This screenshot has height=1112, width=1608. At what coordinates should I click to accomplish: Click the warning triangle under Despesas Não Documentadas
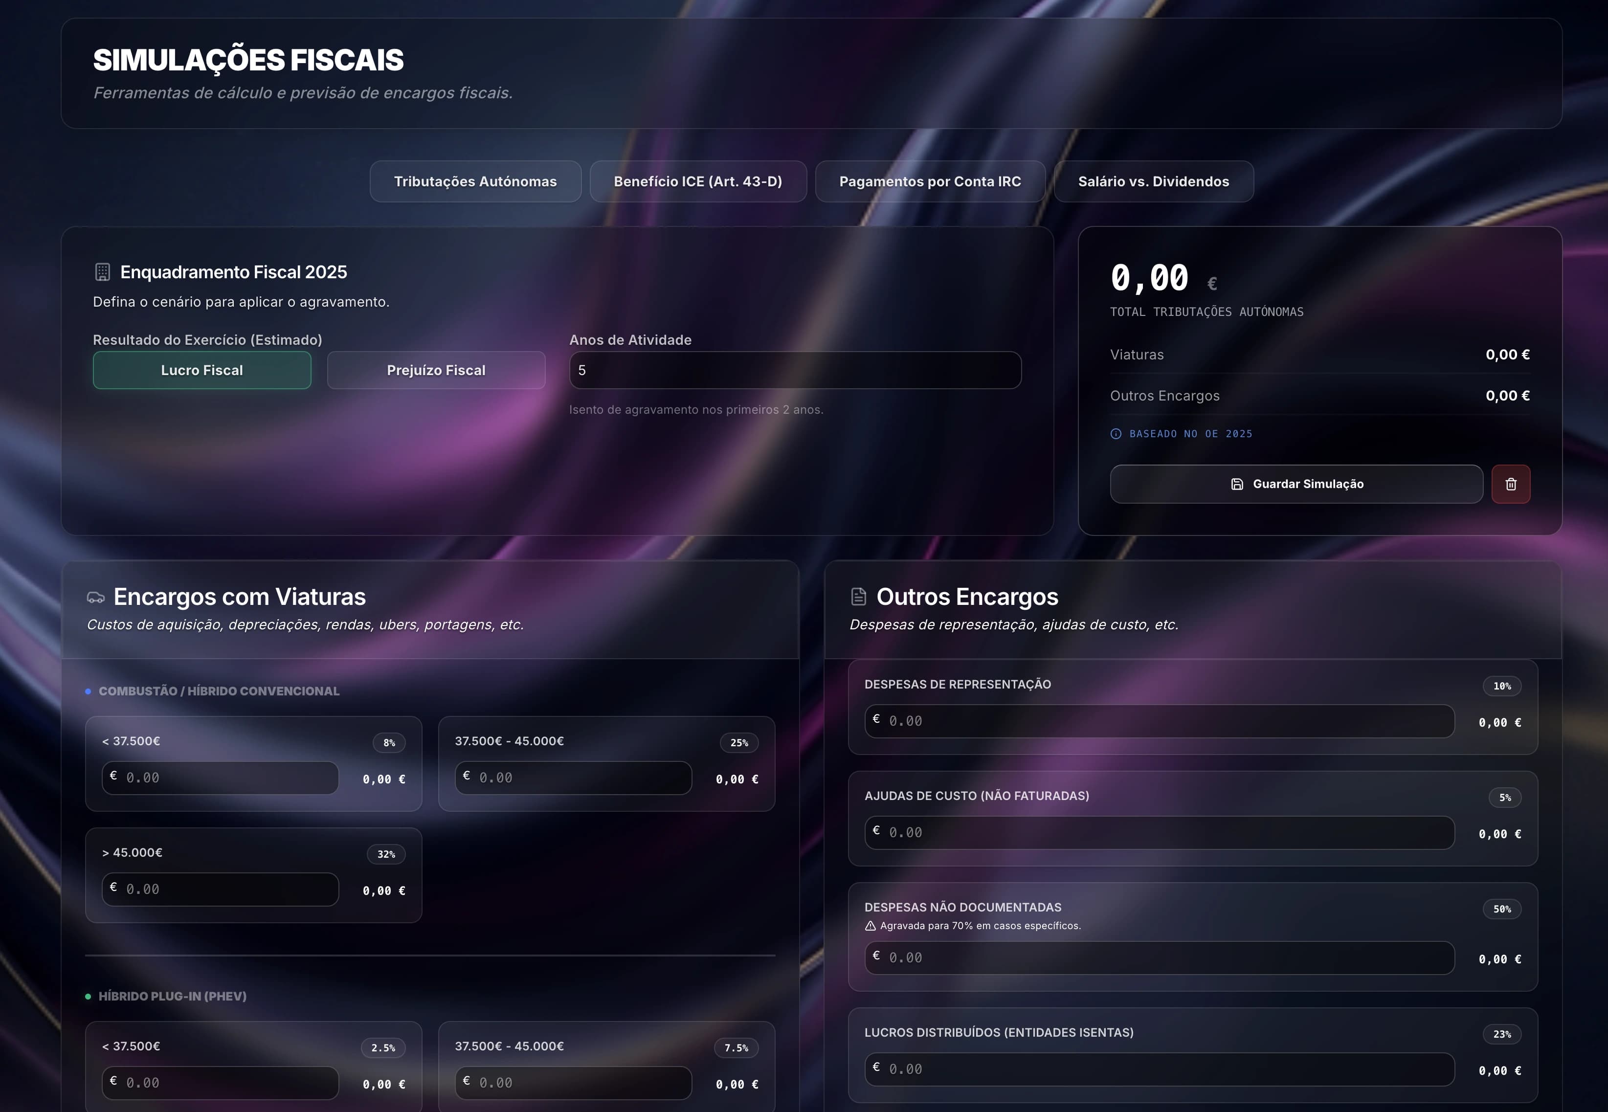click(x=870, y=926)
